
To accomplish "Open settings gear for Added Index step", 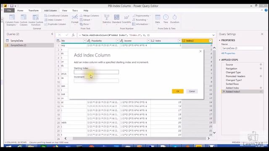I will click(261, 88).
